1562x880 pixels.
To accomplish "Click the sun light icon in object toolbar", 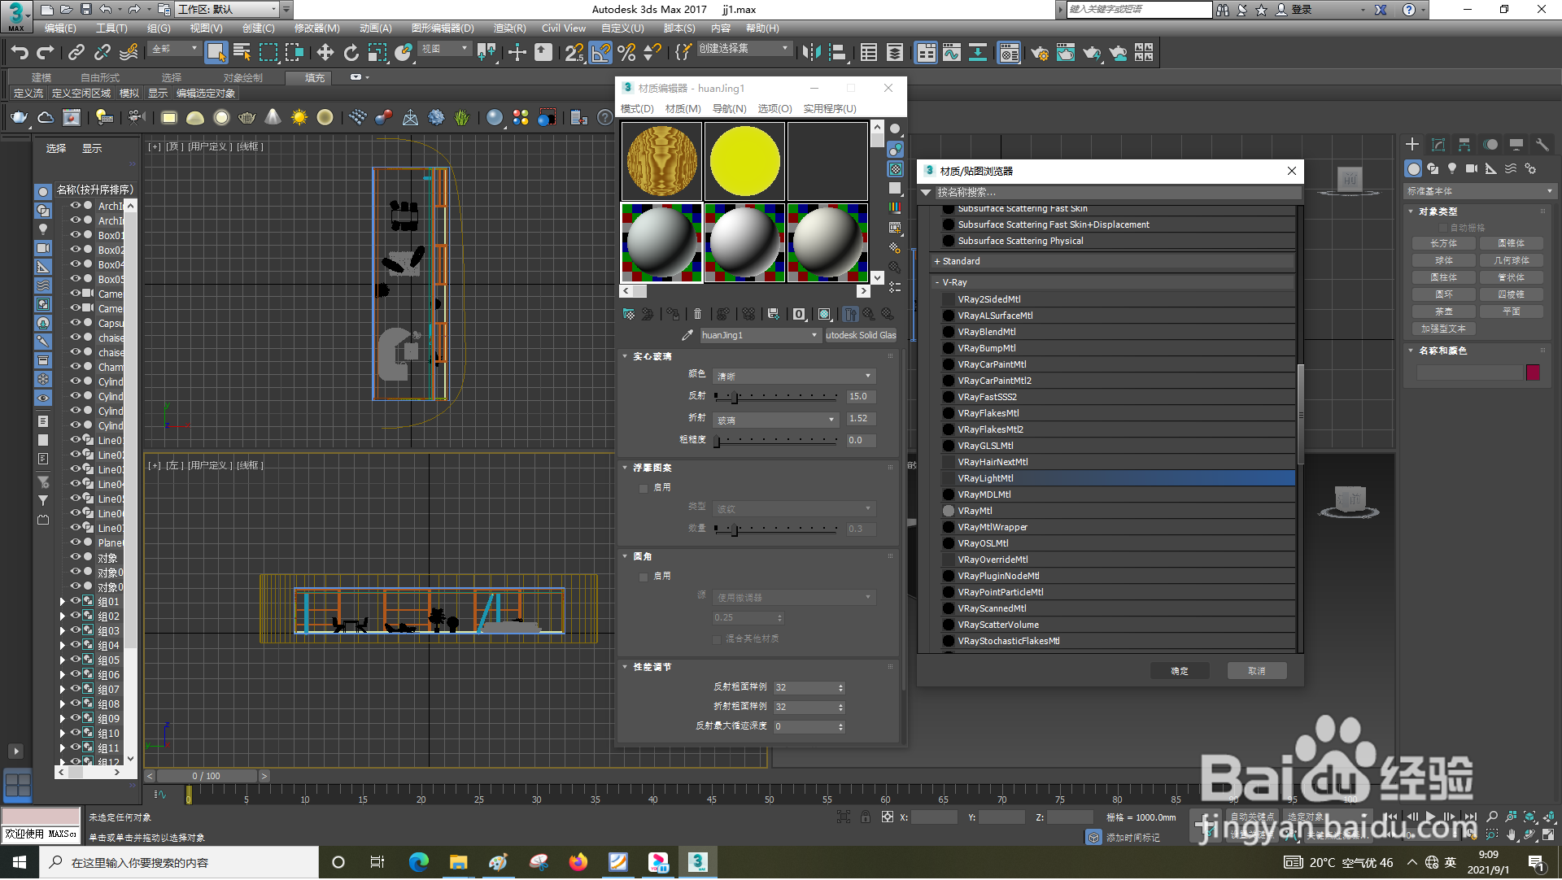I will 299,118.
